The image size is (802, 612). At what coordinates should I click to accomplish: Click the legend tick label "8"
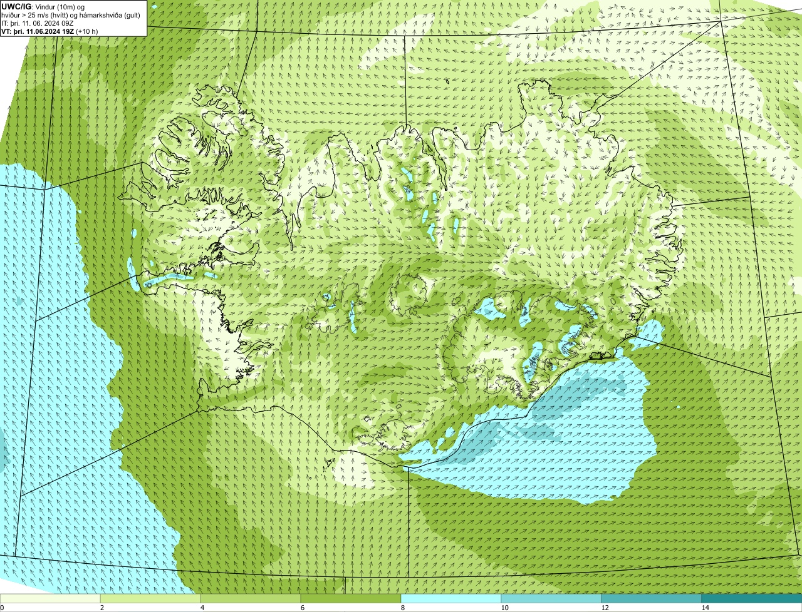click(x=402, y=608)
